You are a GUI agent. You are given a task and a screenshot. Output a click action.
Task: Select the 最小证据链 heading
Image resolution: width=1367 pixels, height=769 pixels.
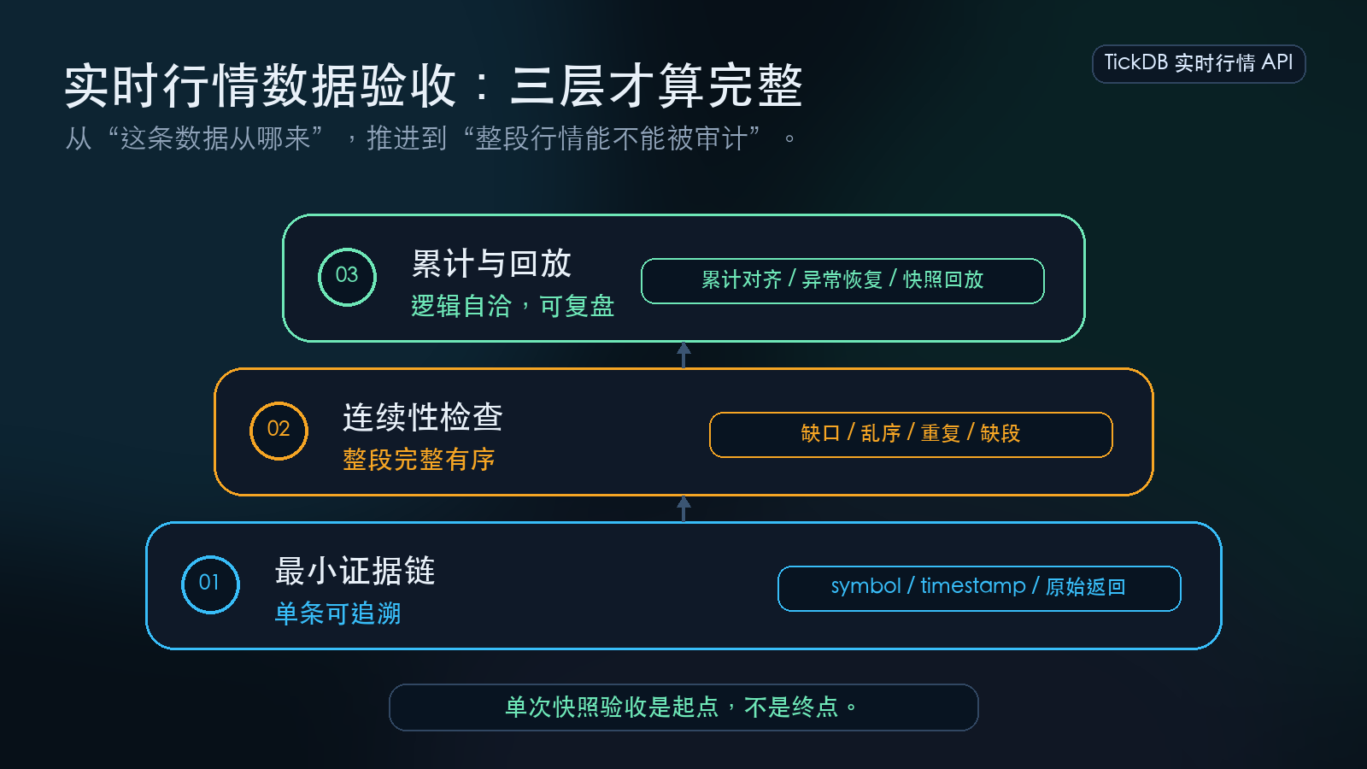coord(355,571)
